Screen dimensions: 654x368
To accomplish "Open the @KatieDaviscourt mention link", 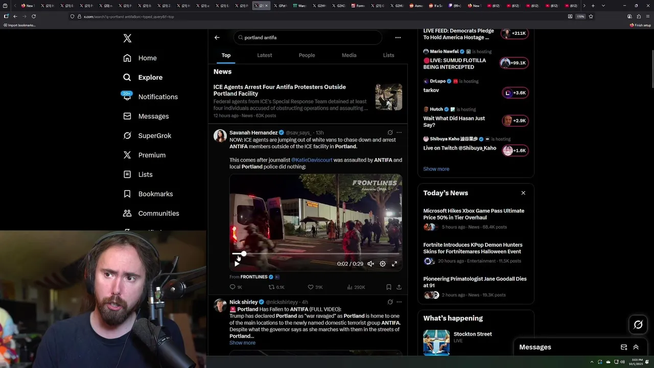I will click(x=312, y=160).
